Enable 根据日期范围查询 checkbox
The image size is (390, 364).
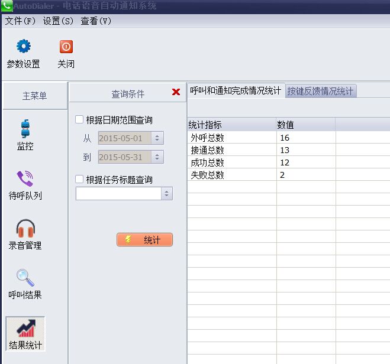(79, 120)
